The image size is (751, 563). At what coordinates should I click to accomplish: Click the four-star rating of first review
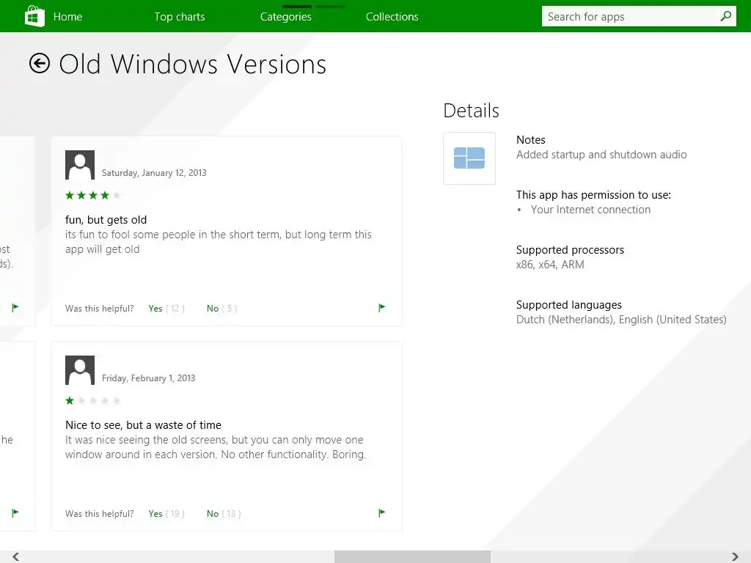tap(93, 195)
